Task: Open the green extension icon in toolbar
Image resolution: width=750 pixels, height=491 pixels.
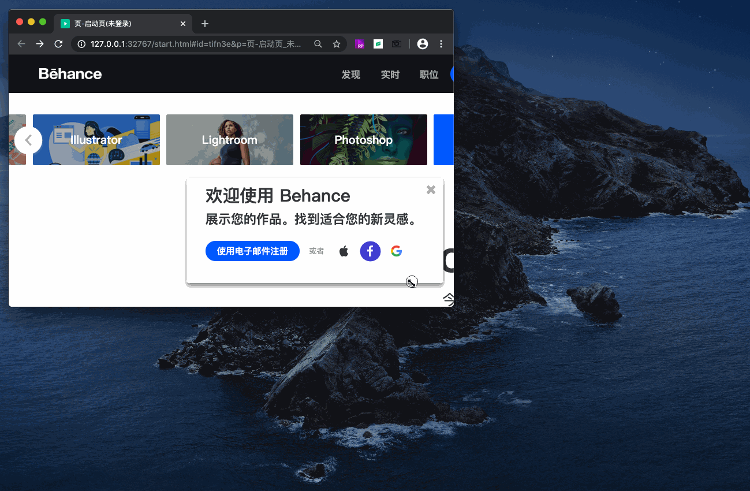Action: [378, 44]
